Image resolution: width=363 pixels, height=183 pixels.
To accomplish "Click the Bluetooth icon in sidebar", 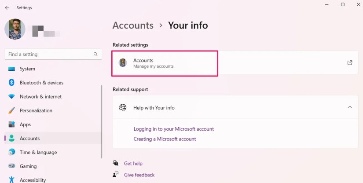I will pyautogui.click(x=11, y=83).
